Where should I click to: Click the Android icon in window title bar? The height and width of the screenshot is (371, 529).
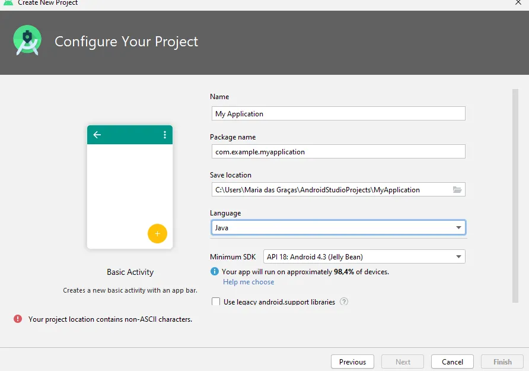coord(8,3)
